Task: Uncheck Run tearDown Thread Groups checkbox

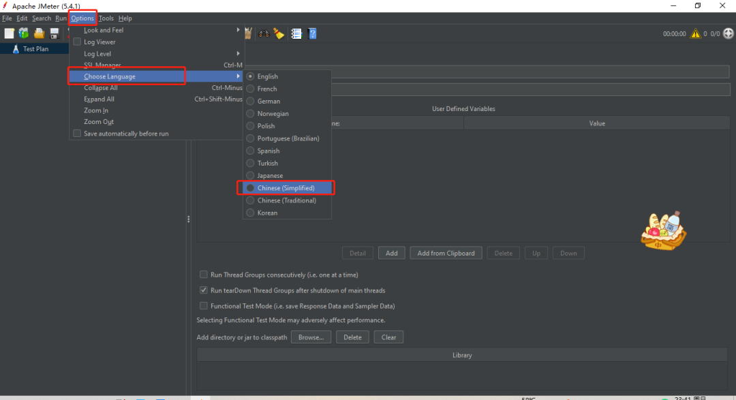Action: (x=203, y=290)
